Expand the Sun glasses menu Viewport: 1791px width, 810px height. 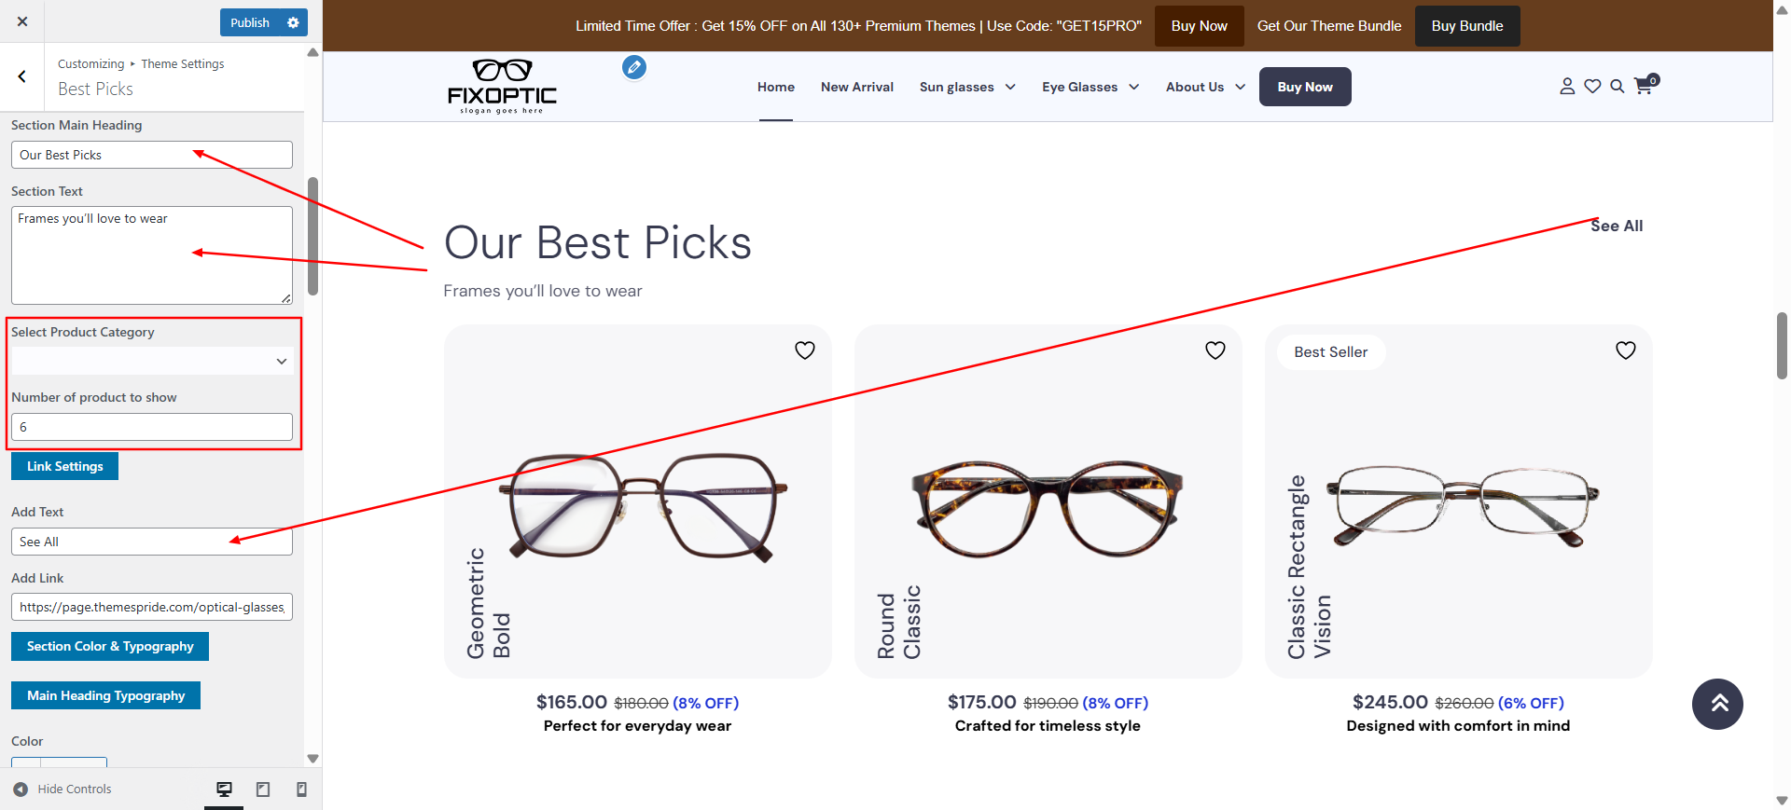[967, 87]
